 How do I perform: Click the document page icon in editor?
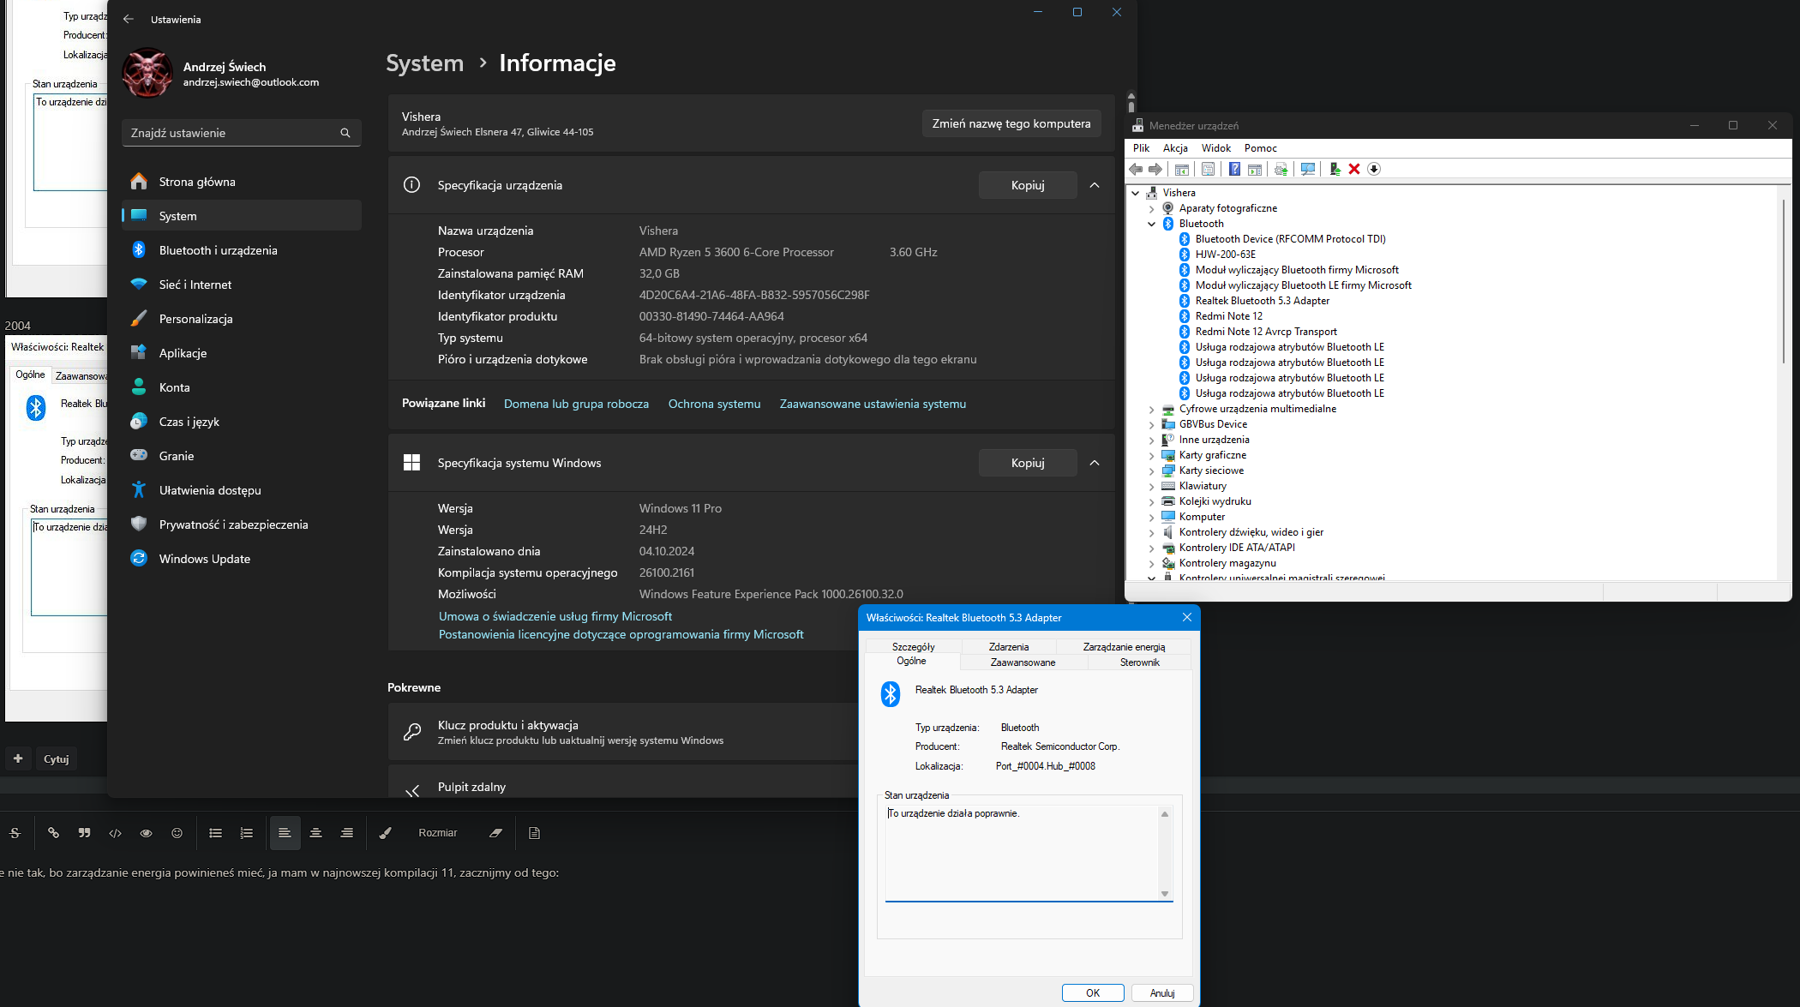(534, 832)
